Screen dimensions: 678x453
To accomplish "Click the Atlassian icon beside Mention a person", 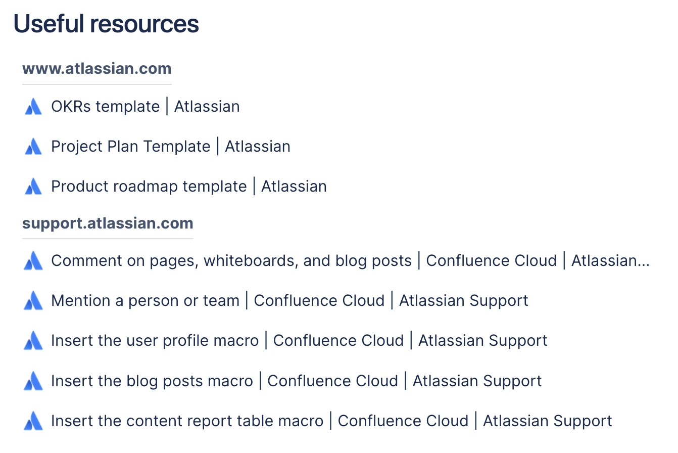I will (33, 301).
